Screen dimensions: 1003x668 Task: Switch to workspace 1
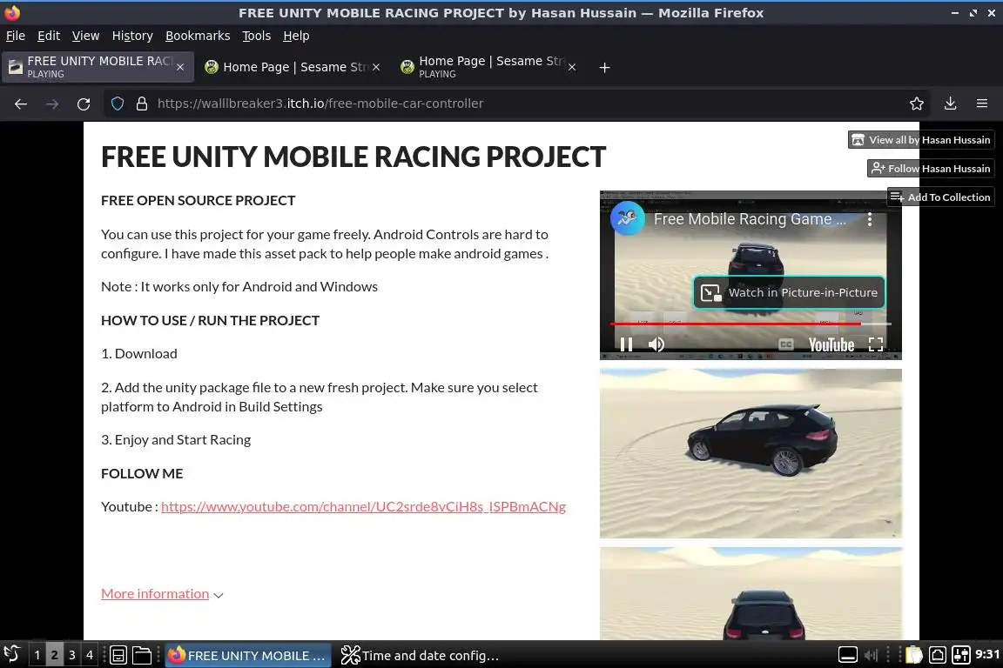click(x=37, y=655)
